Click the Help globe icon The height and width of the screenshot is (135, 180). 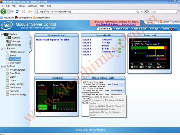pos(173,22)
